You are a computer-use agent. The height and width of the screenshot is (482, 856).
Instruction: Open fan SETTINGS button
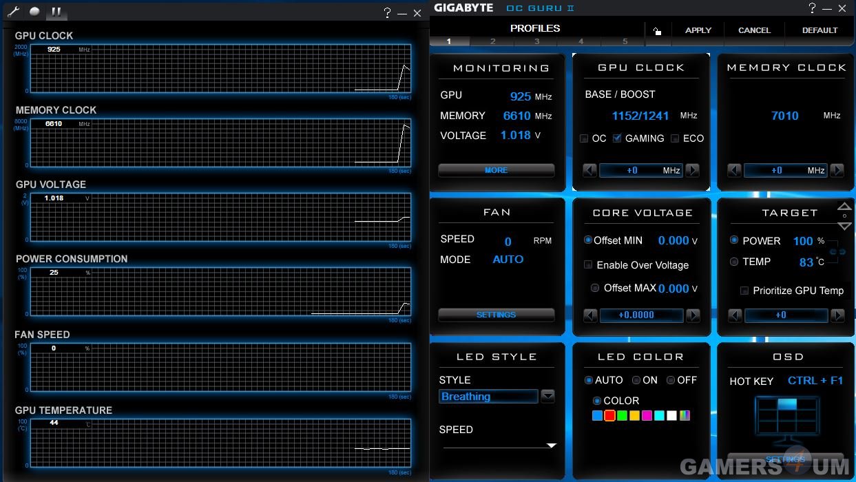pos(496,315)
